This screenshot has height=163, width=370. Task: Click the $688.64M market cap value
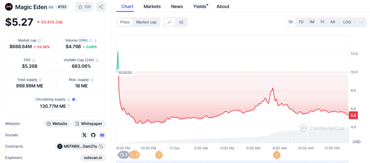point(21,47)
